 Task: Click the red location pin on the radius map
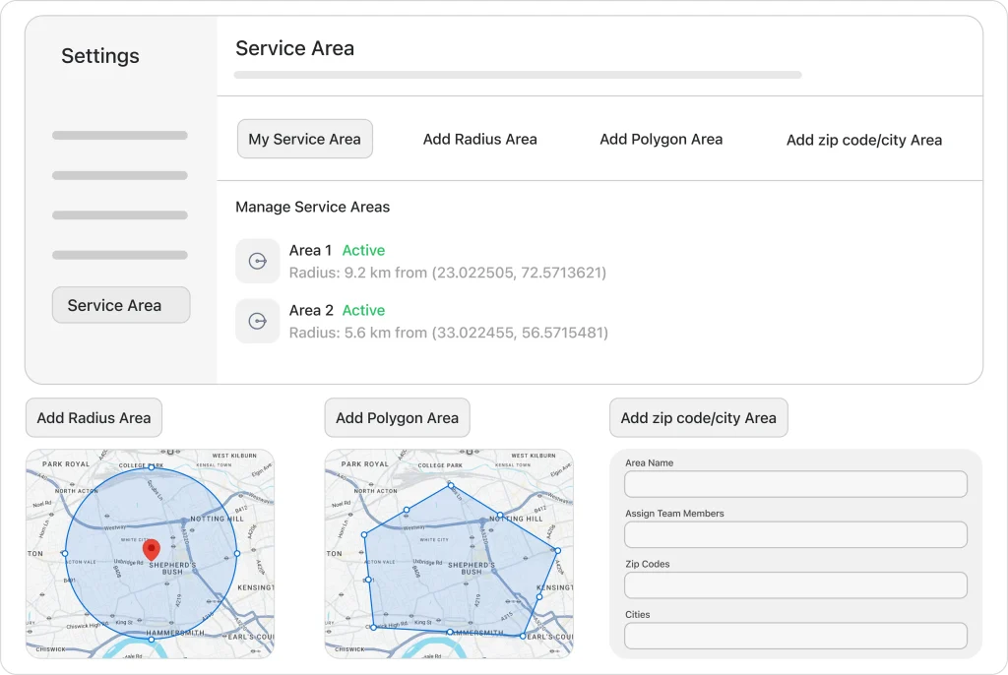pyautogui.click(x=151, y=548)
